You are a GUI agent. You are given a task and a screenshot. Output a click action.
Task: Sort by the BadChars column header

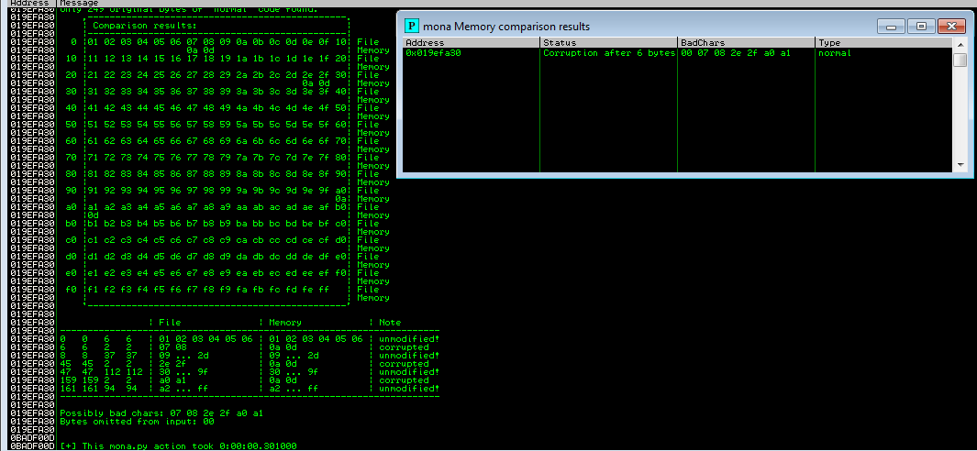pyautogui.click(x=747, y=43)
